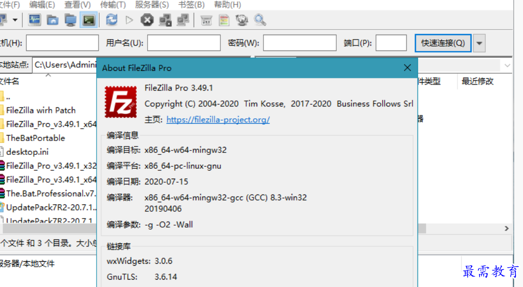Open the directory listing filters icon
The height and width of the screenshot is (287, 523).
pos(206,20)
